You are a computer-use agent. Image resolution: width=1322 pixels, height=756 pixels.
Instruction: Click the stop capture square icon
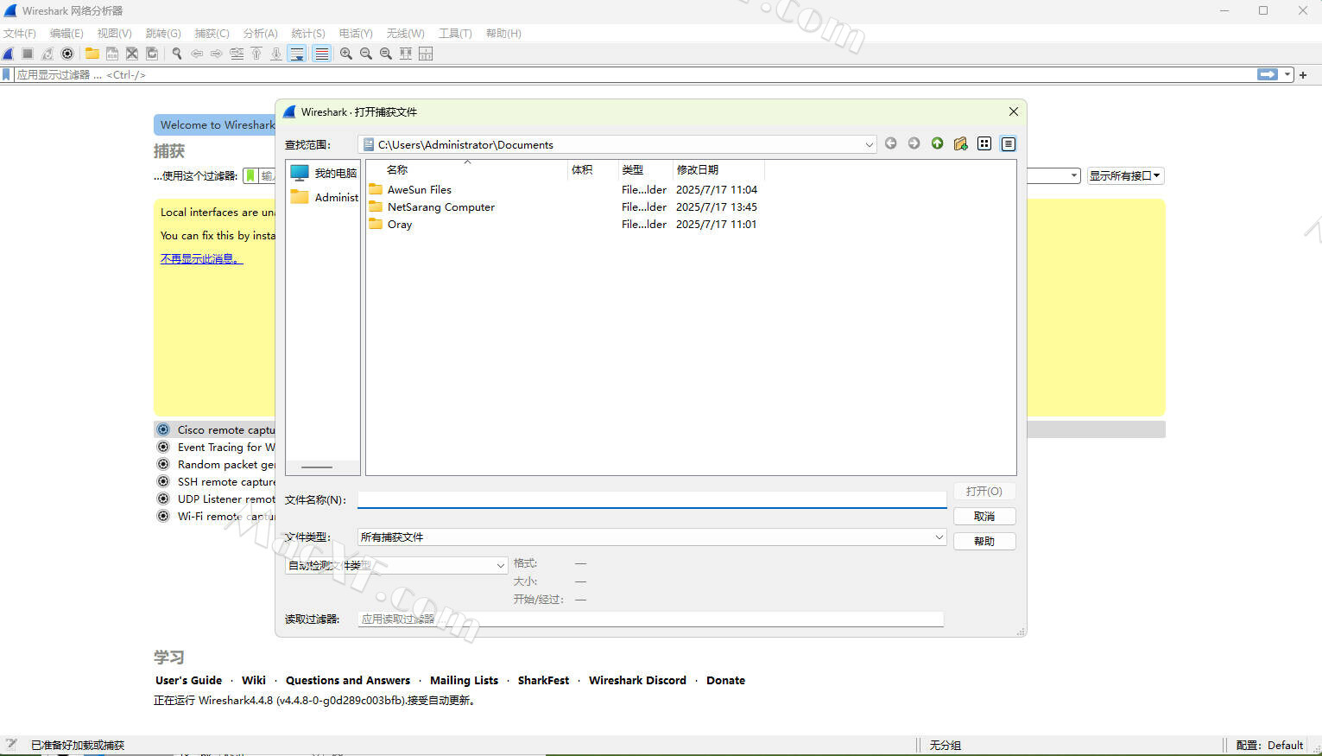point(28,54)
